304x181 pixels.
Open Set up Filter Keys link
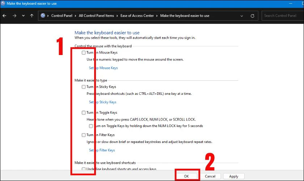point(102,150)
